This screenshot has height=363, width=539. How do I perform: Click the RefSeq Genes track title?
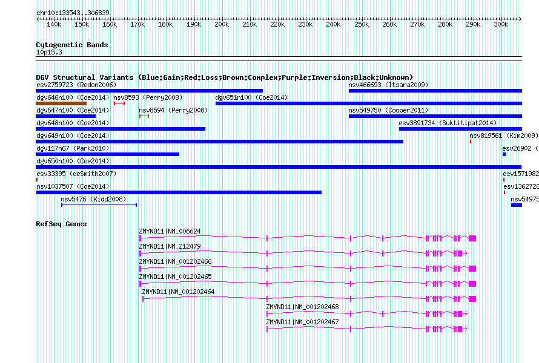pyautogui.click(x=61, y=224)
